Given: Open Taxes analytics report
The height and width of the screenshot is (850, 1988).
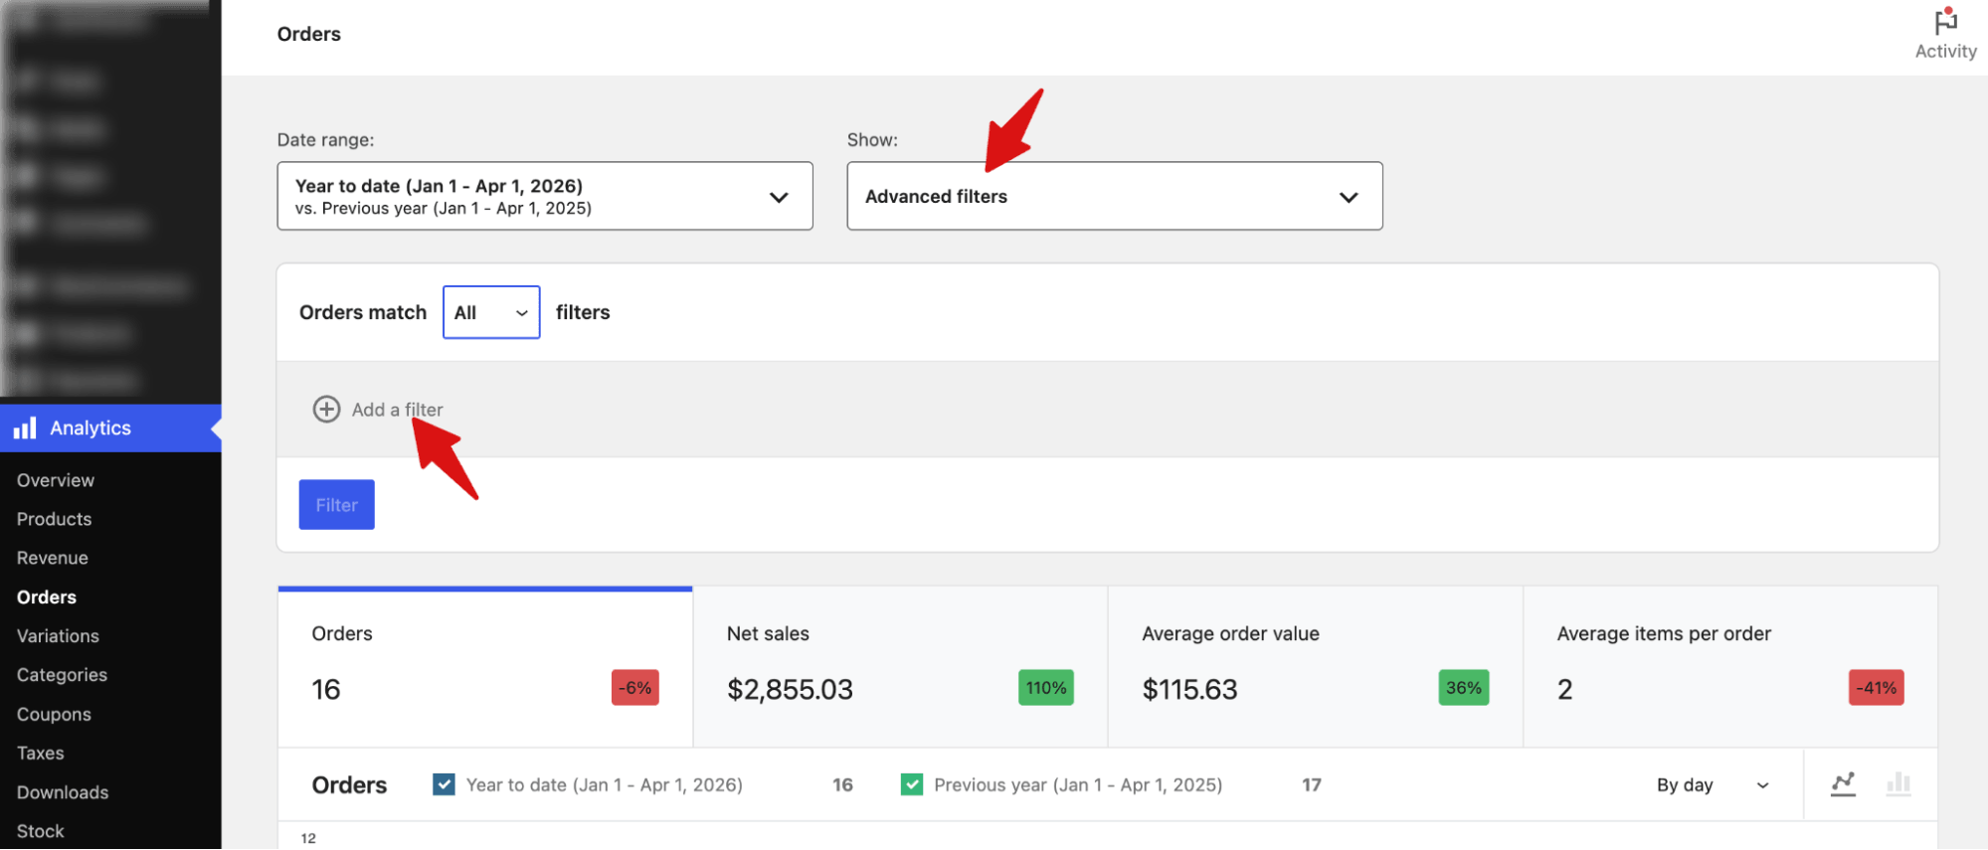Looking at the screenshot, I should [x=41, y=753].
